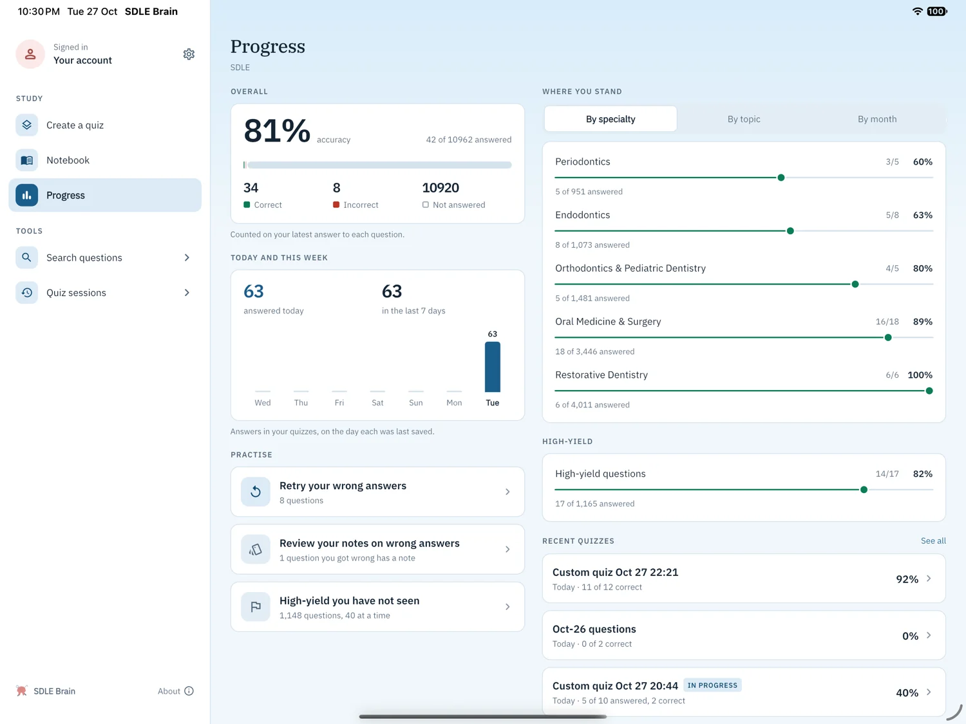Expand Quiz sessions chevron
The image size is (966, 724).
(187, 293)
